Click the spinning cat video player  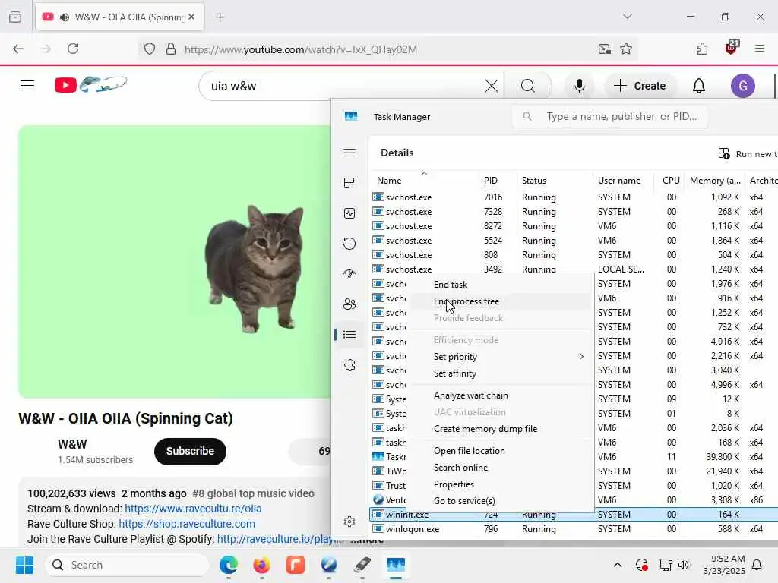click(175, 261)
